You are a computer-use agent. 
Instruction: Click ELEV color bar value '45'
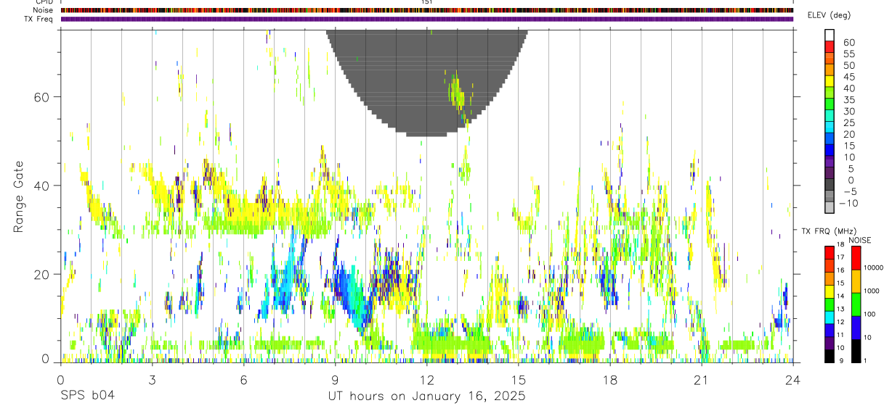tap(848, 77)
